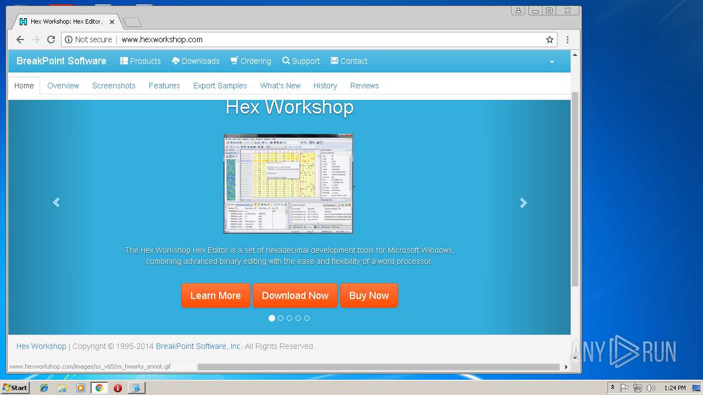
Task: Bookmark page with the star icon
Action: tap(549, 39)
